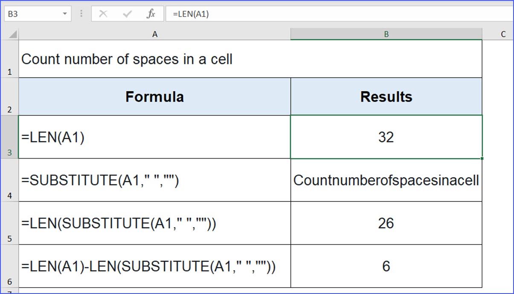The image size is (514, 294).
Task: Click the cell containing =SUBSTITUTE(A1," ","")
Action: click(155, 180)
